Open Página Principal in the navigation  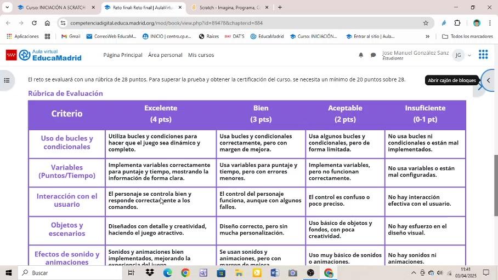[123, 55]
